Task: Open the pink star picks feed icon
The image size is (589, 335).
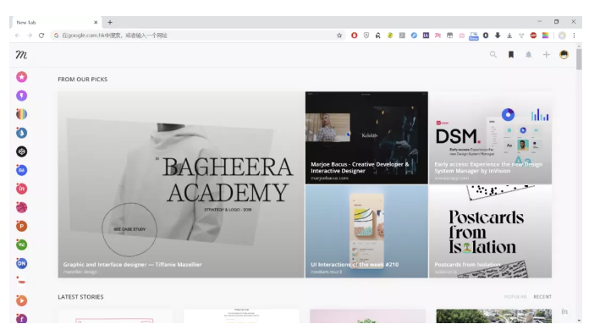Action: 21,77
